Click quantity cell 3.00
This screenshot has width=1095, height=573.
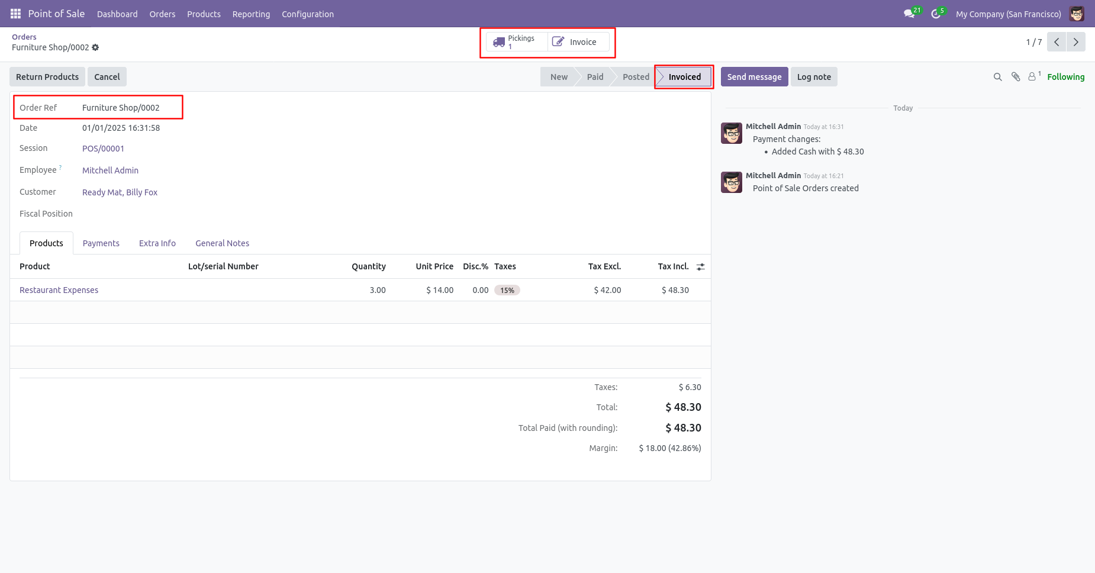point(378,290)
